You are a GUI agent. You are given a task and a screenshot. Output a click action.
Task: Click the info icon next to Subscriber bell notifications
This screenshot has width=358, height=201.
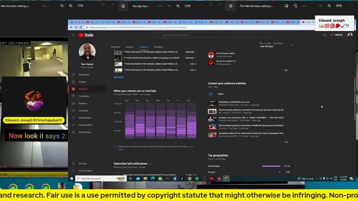[150, 164]
